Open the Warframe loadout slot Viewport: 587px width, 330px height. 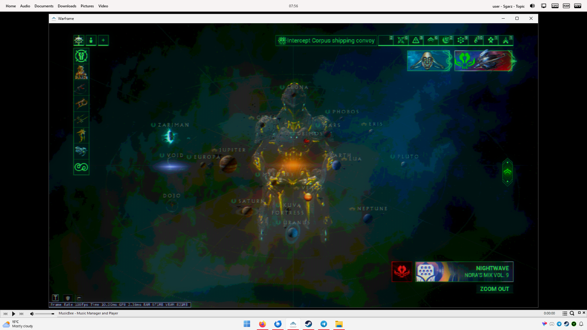[81, 72]
